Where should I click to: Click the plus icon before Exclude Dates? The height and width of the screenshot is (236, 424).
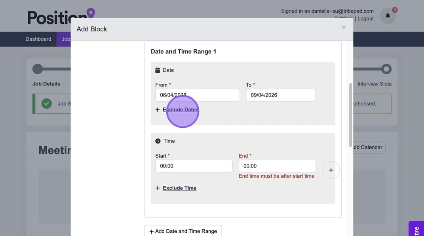pyautogui.click(x=158, y=110)
